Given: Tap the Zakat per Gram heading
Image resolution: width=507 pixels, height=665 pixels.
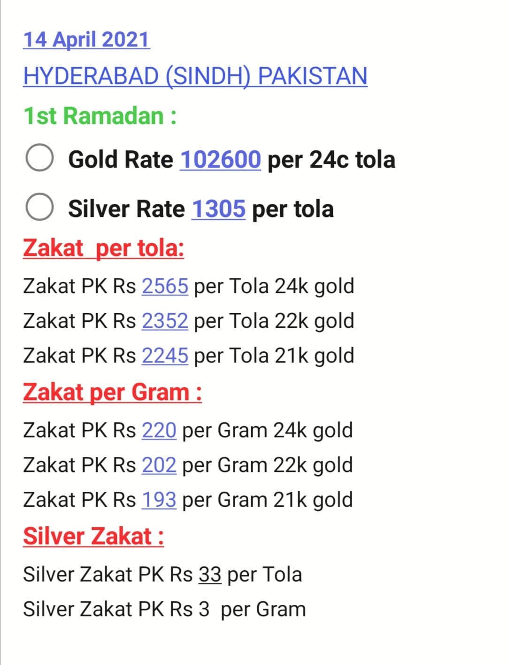Looking at the screenshot, I should coord(112,393).
